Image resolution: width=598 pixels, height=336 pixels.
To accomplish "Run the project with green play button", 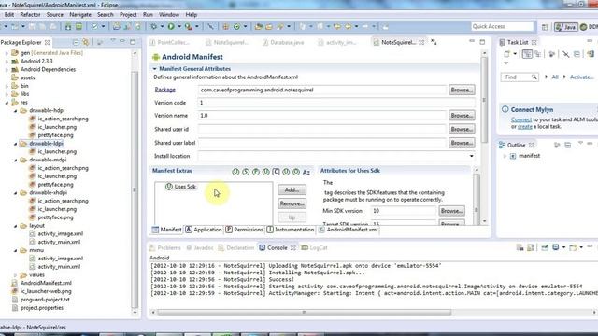I will (x=171, y=27).
